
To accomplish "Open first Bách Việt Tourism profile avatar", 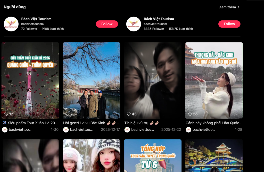I will 11,24.
